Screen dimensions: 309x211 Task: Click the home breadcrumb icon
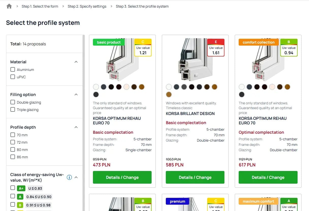click(9, 6)
